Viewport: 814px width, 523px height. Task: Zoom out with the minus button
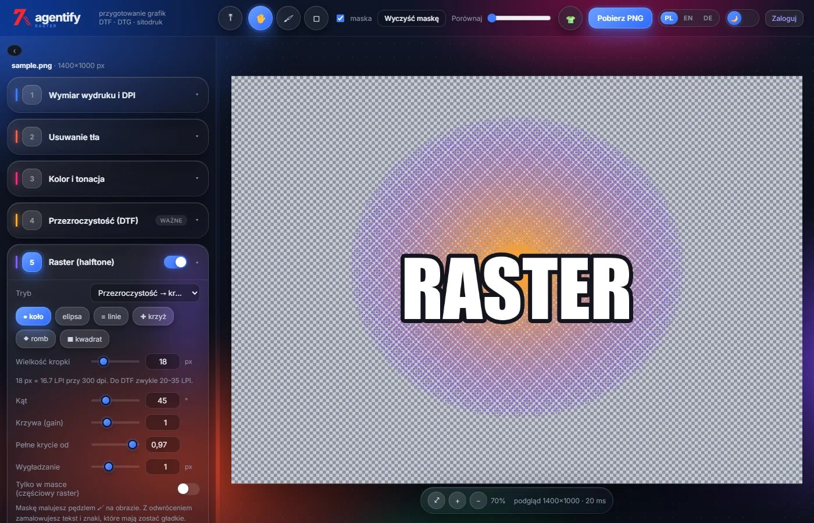tap(478, 500)
